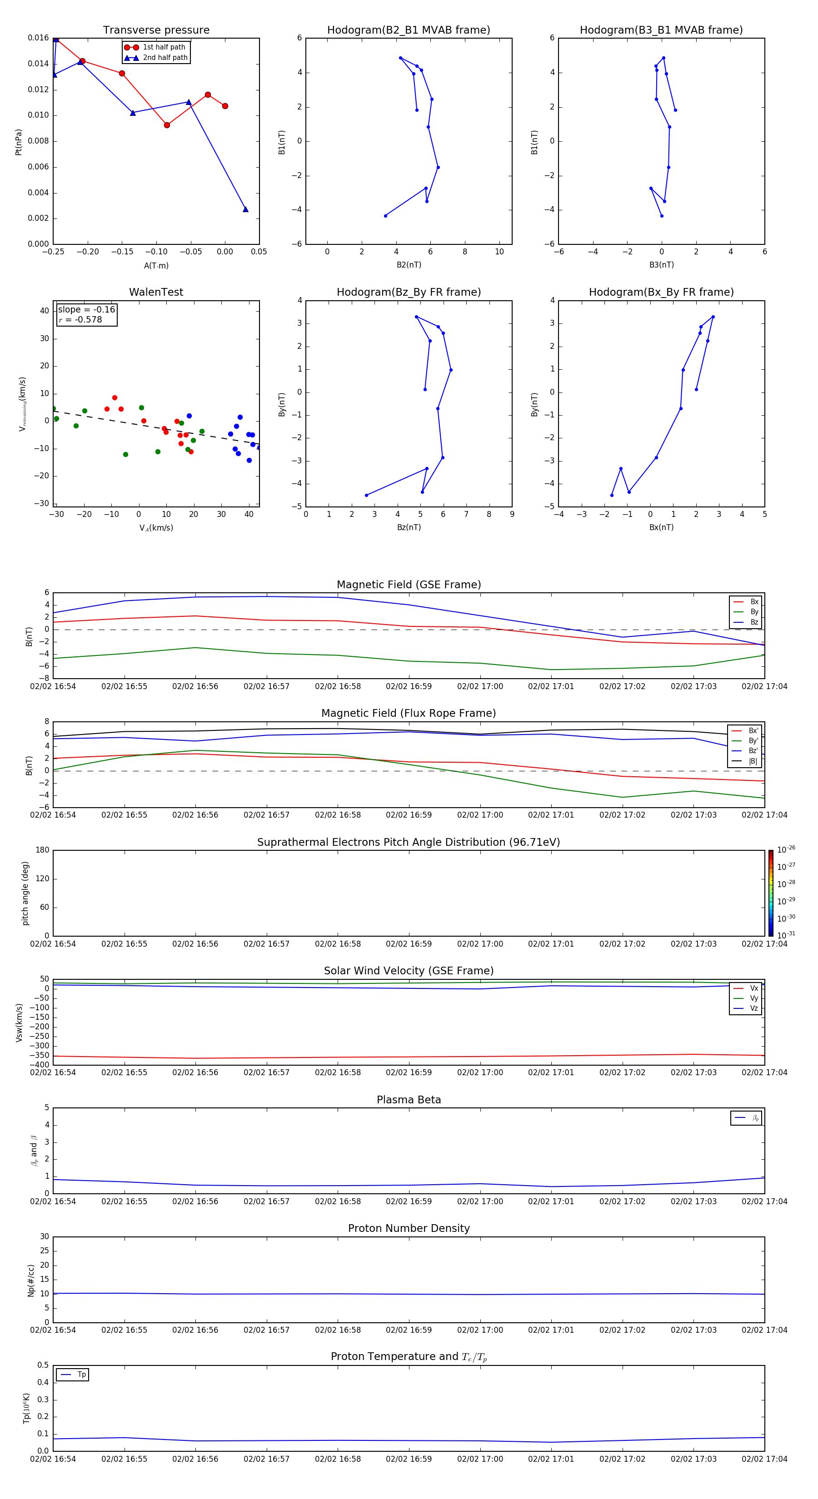Click the 'Bz(nT)' x-axis label
818x1499 pixels.
(409, 527)
